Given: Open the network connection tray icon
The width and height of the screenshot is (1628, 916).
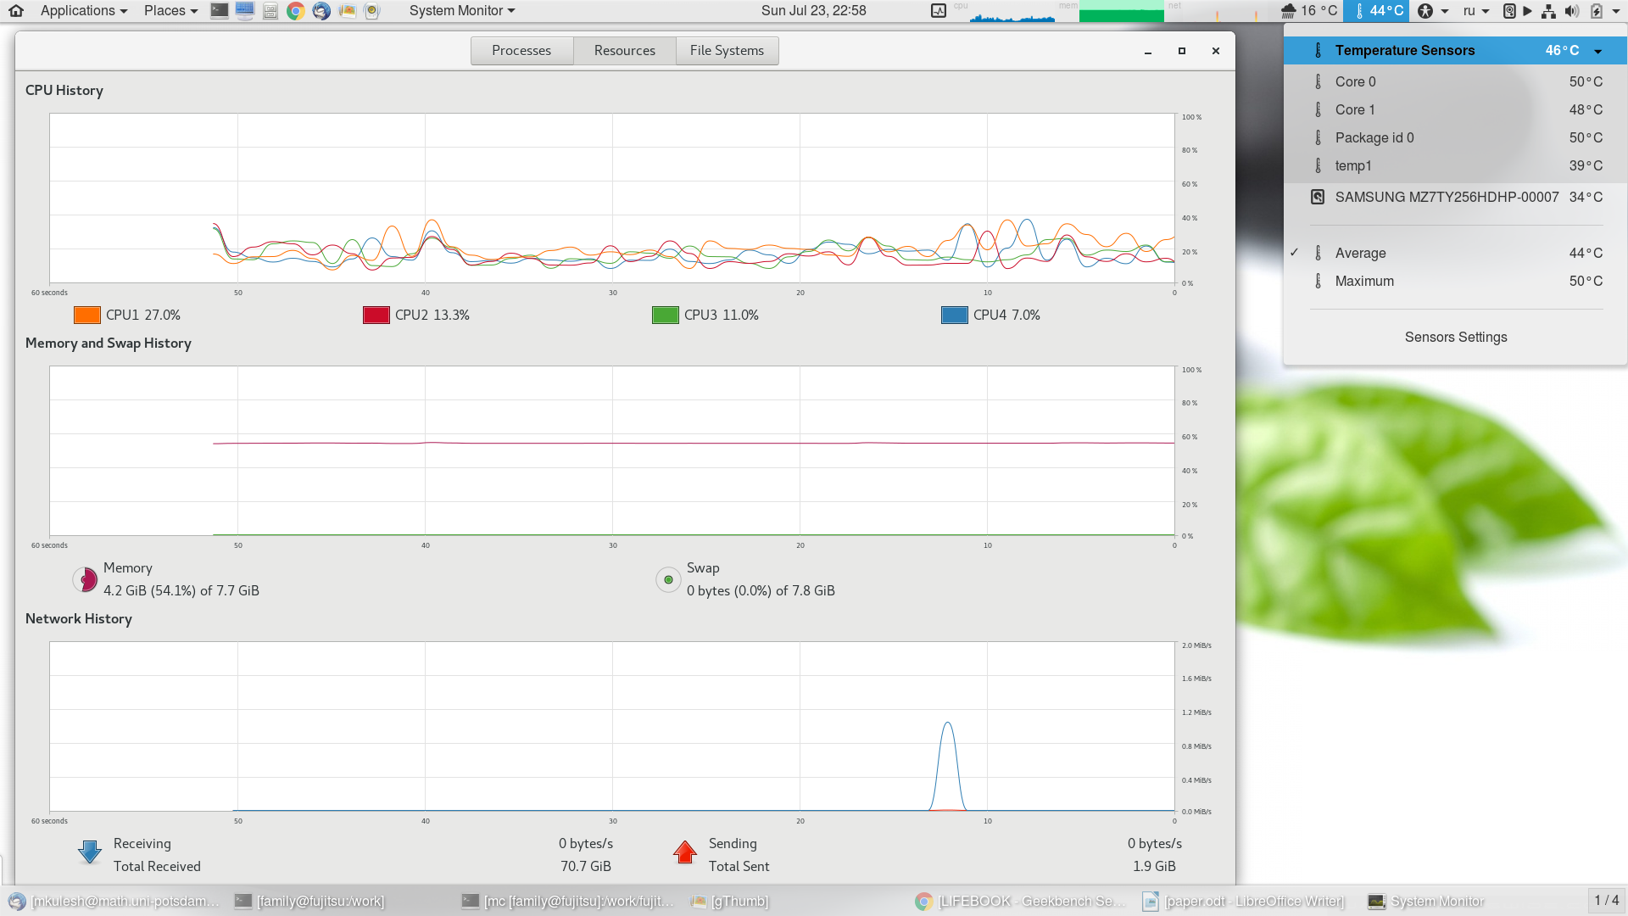Looking at the screenshot, I should click(x=1549, y=11).
